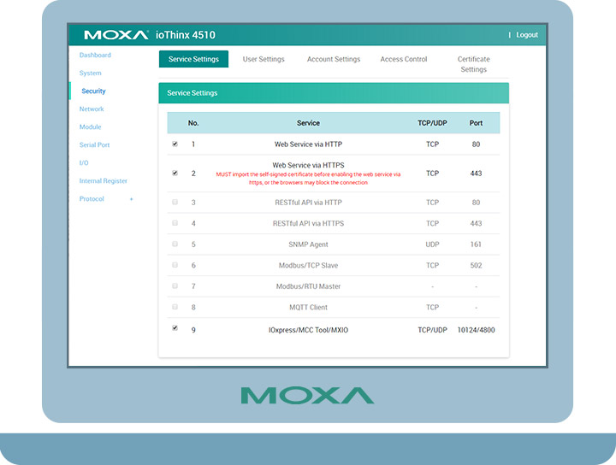Switch to the Service Settings tab
The height and width of the screenshot is (465, 616).
point(193,59)
